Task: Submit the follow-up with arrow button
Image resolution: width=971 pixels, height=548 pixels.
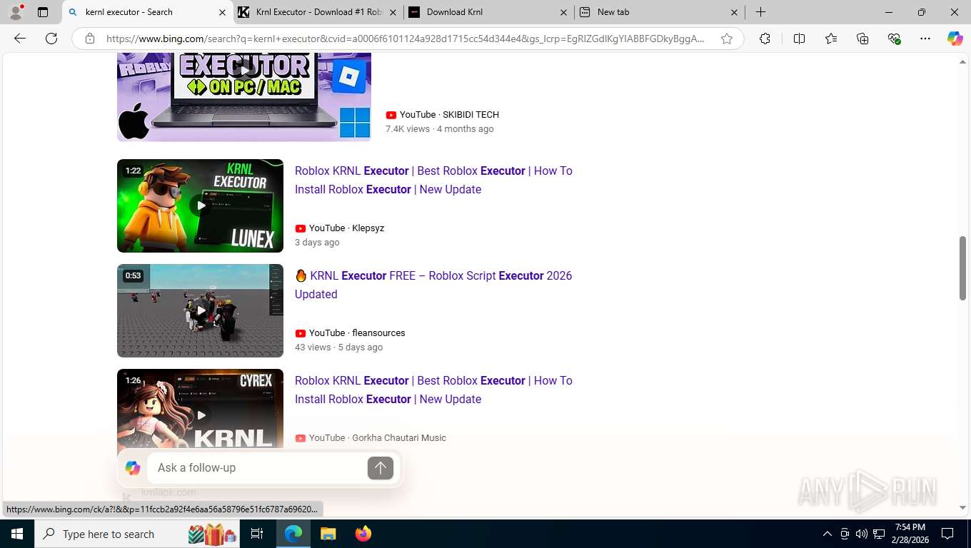Action: tap(381, 468)
